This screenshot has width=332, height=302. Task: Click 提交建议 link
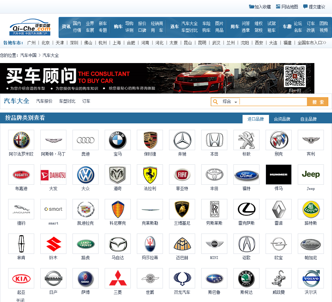[x=314, y=7]
